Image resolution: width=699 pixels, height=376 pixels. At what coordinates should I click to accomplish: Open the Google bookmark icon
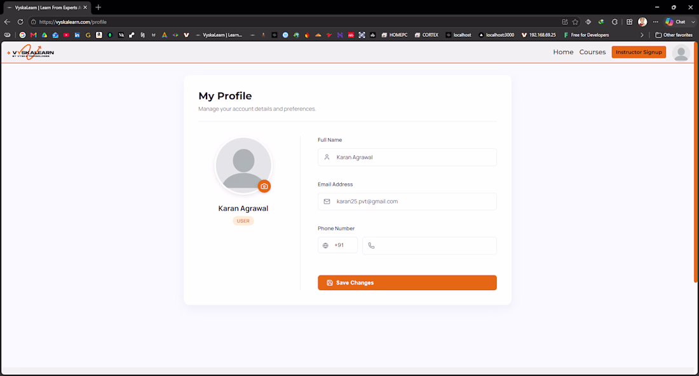[22, 35]
